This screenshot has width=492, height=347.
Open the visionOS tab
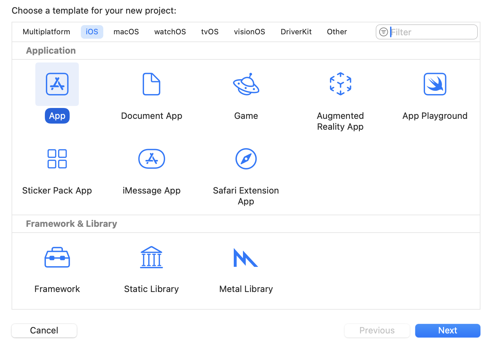[250, 32]
